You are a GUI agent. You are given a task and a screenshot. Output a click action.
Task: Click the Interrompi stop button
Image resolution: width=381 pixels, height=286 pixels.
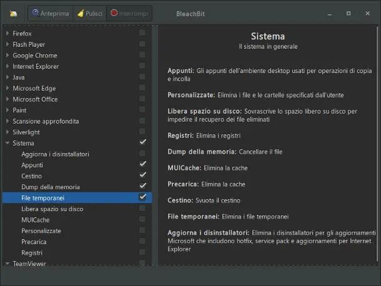(129, 13)
